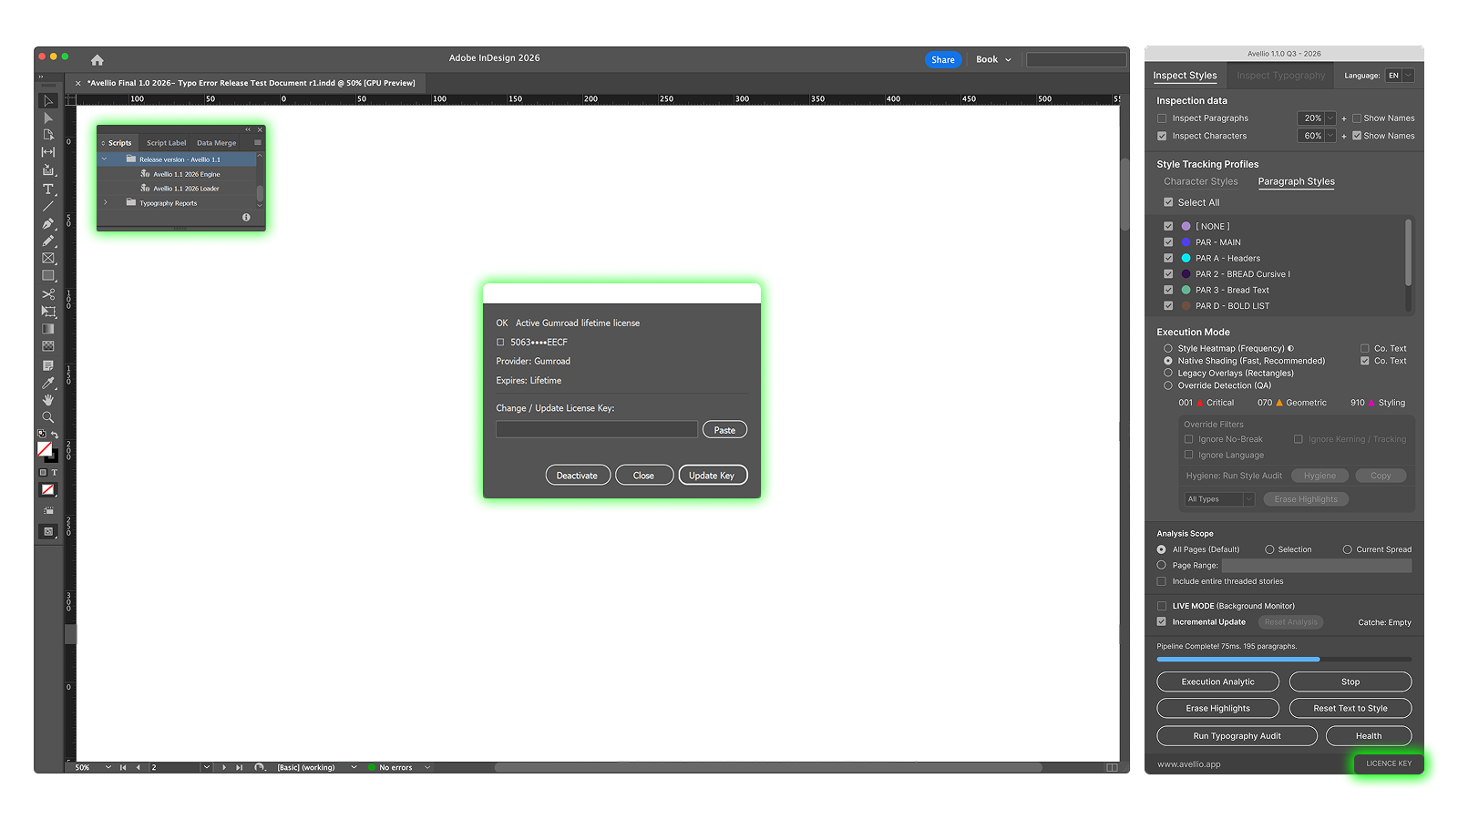Image resolution: width=1458 pixels, height=820 pixels.
Task: Select the Scissors tool
Action: pos(48,294)
